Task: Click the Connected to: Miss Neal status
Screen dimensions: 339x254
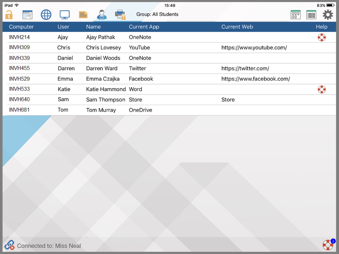Action: (x=49, y=246)
